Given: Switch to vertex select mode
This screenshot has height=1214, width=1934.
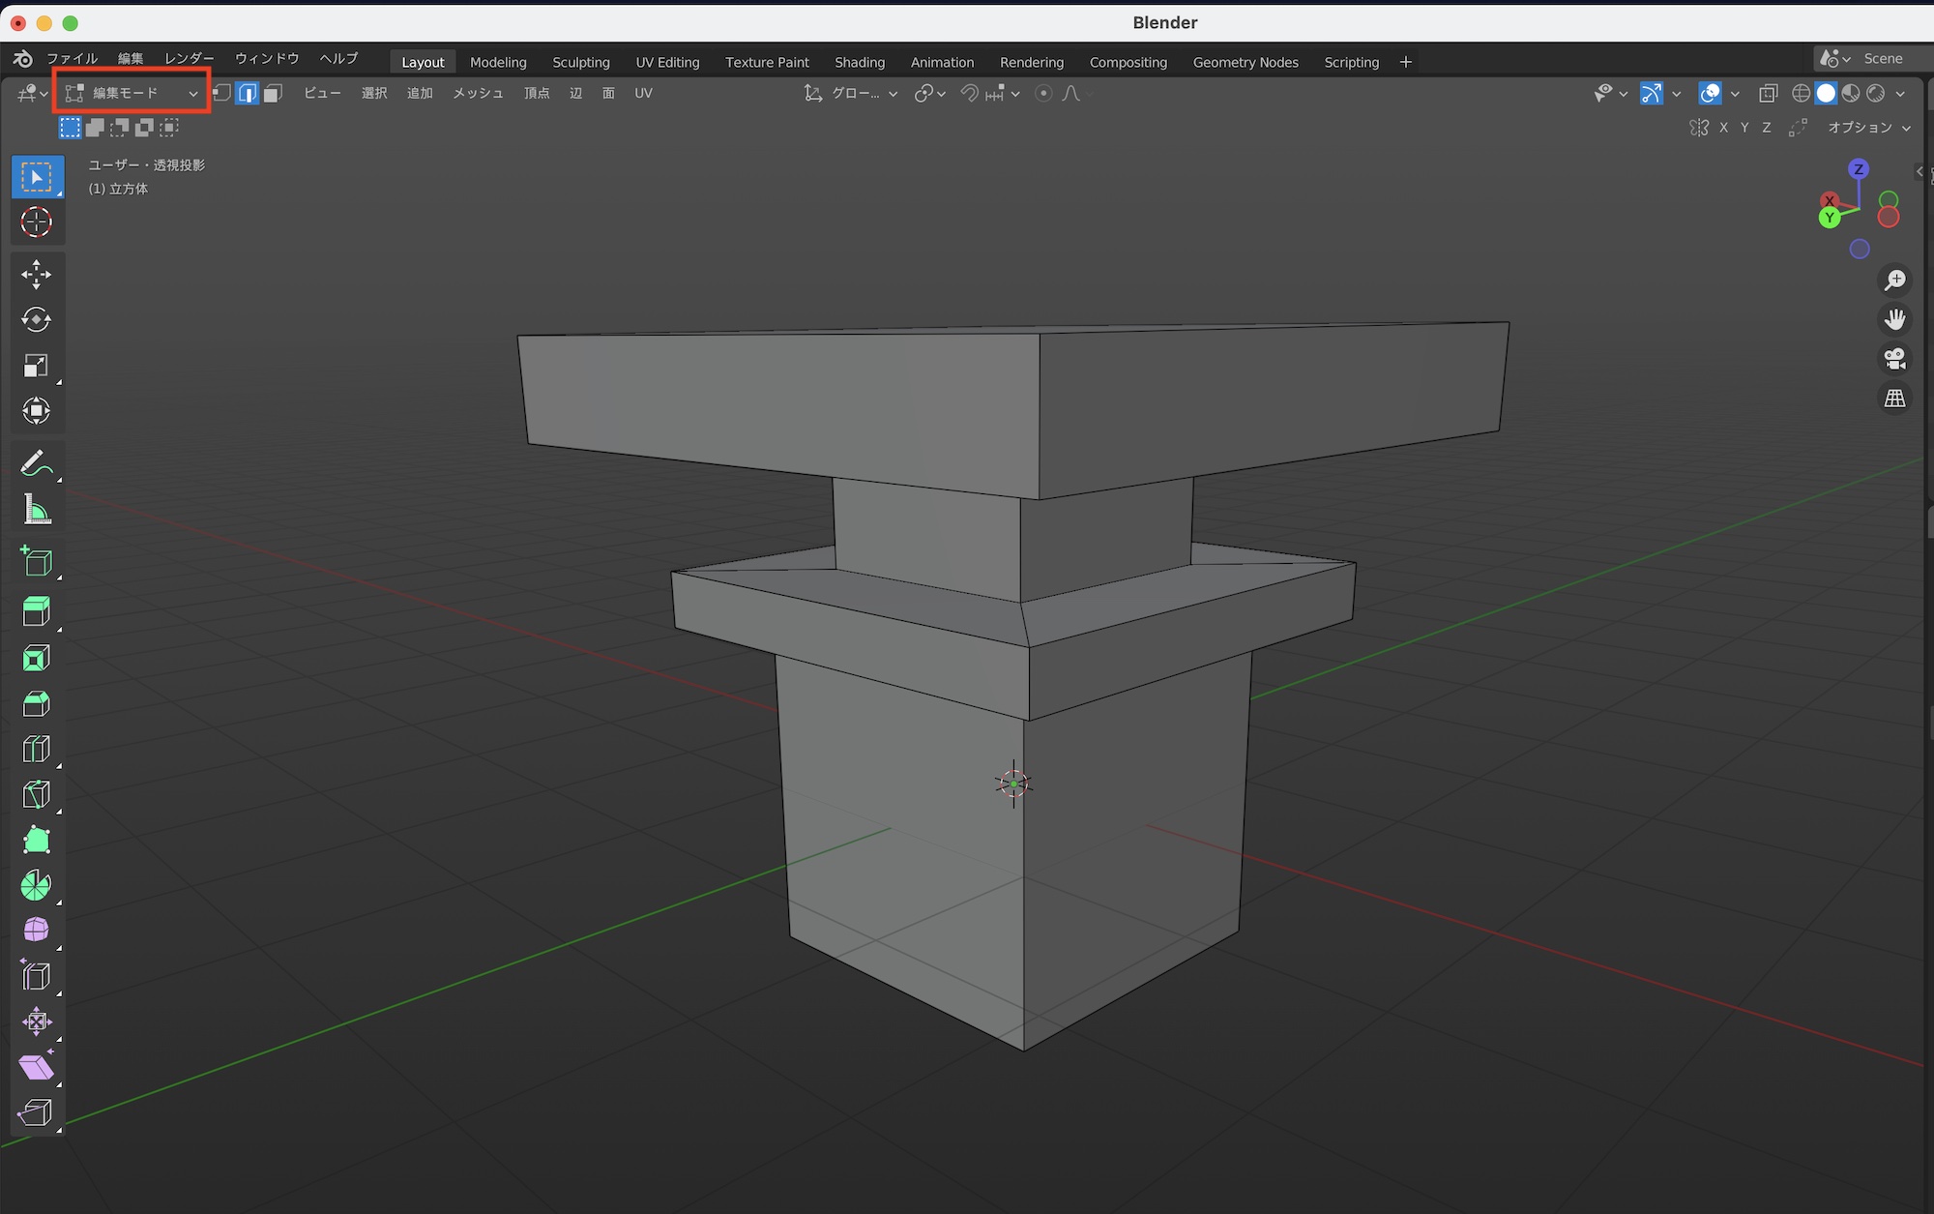Looking at the screenshot, I should click(x=221, y=93).
